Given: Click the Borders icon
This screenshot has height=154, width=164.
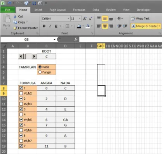Looking at the screenshot, I should pos(67,26).
